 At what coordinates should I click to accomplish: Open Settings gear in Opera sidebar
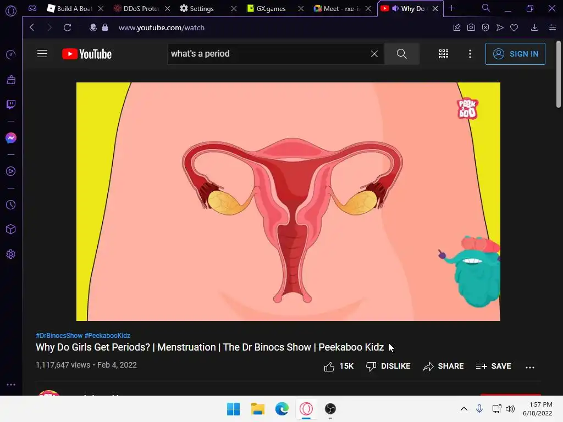[x=11, y=254]
